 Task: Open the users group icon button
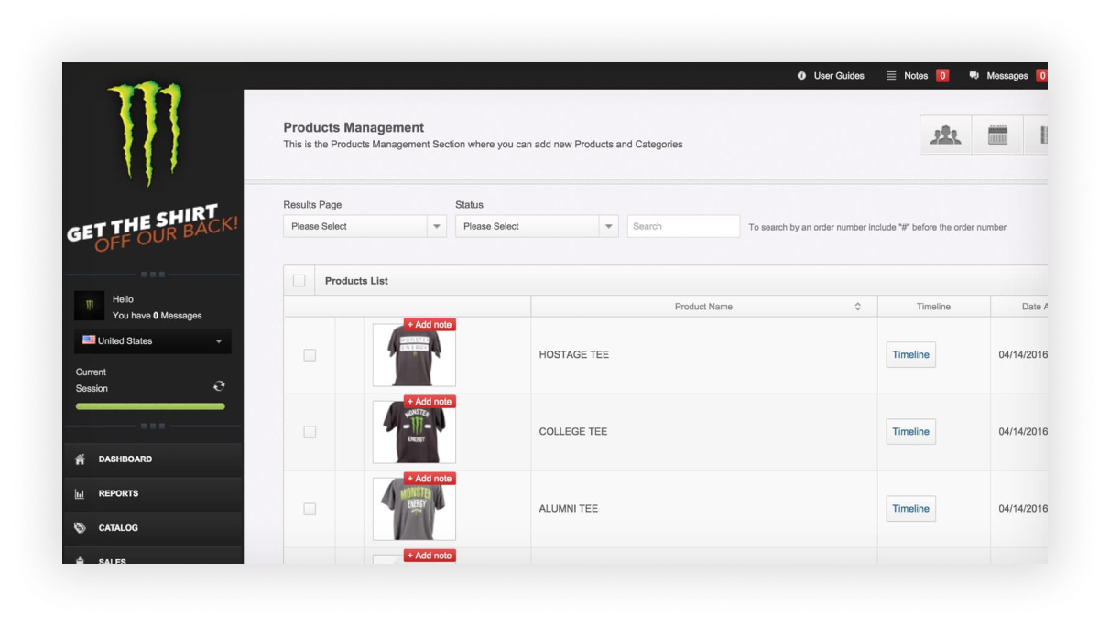tap(946, 135)
